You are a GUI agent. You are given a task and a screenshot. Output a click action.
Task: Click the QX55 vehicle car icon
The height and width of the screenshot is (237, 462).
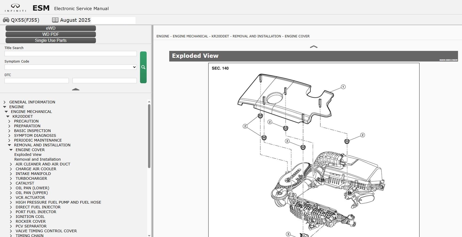pos(6,20)
